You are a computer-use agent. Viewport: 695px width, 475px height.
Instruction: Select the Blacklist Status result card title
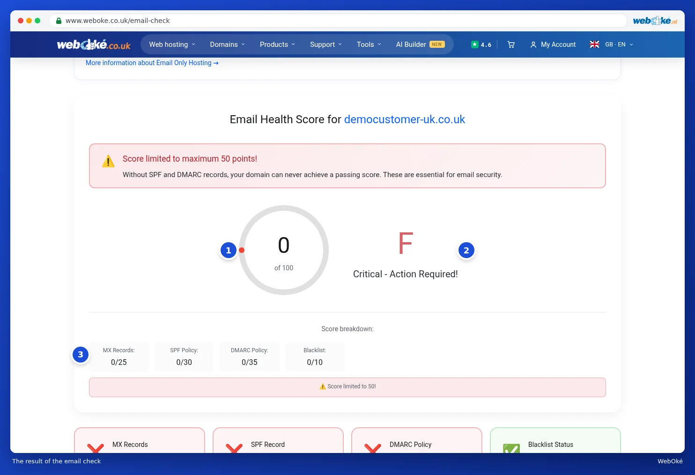click(x=551, y=445)
